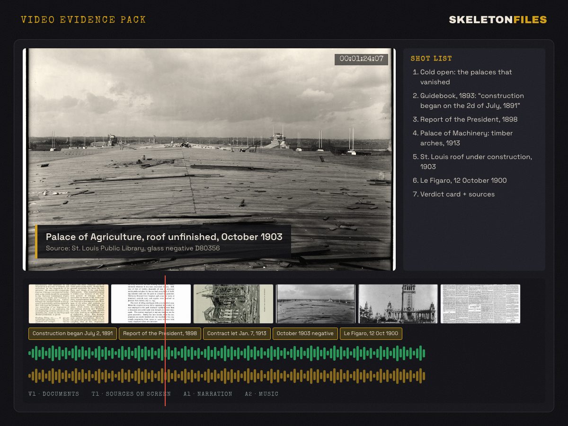
Task: Select the Report of the President thumbnail
Action: (151, 304)
